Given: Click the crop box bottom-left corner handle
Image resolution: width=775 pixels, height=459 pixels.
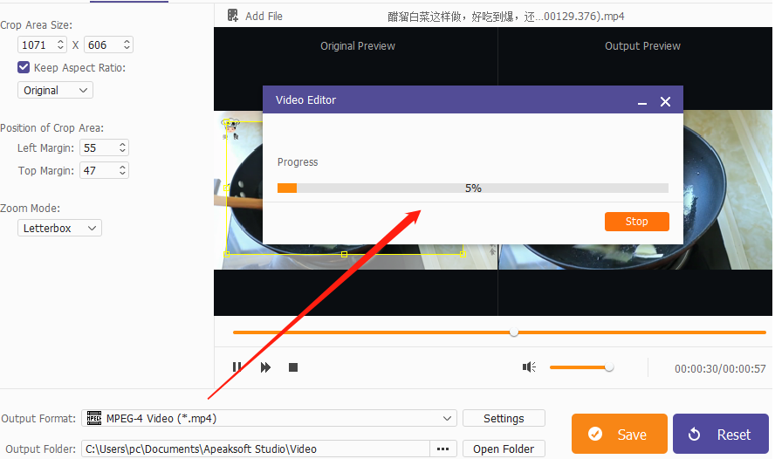Looking at the screenshot, I should pos(226,255).
